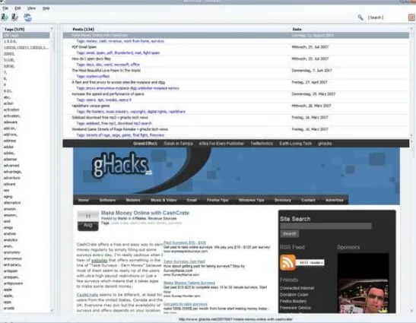Click the gHacks logo in the banner
This screenshot has width=416, height=323.
pyautogui.click(x=121, y=165)
